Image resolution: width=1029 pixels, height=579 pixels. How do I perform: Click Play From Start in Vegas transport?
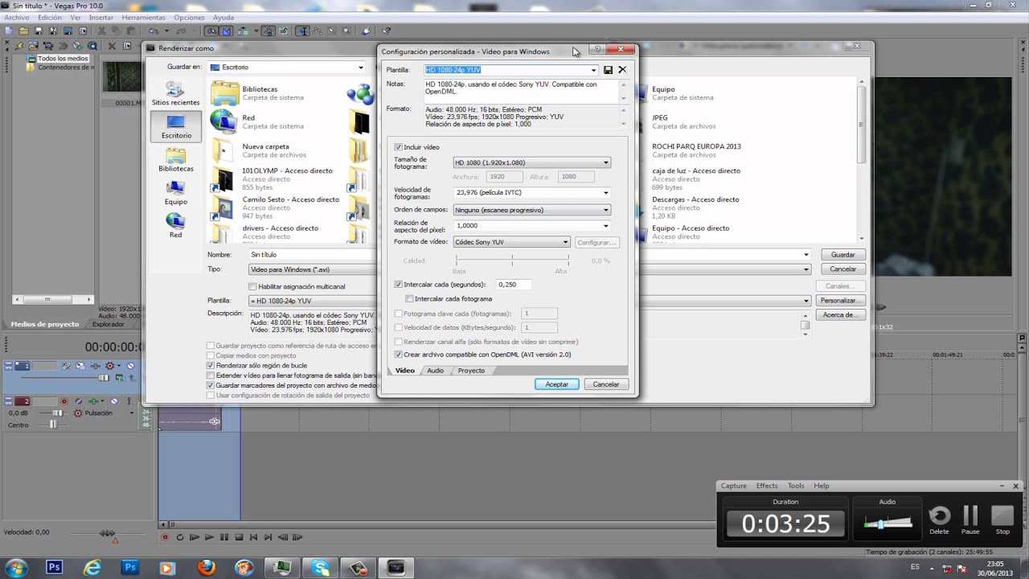(x=195, y=537)
